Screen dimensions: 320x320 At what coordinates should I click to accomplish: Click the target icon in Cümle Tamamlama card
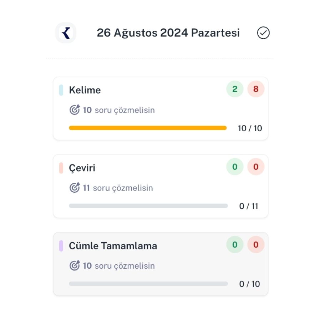75,265
